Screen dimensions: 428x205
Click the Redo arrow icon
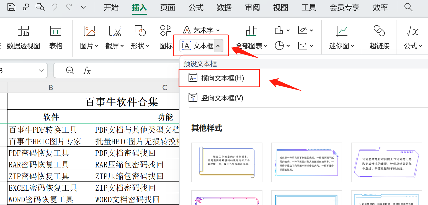point(69,7)
